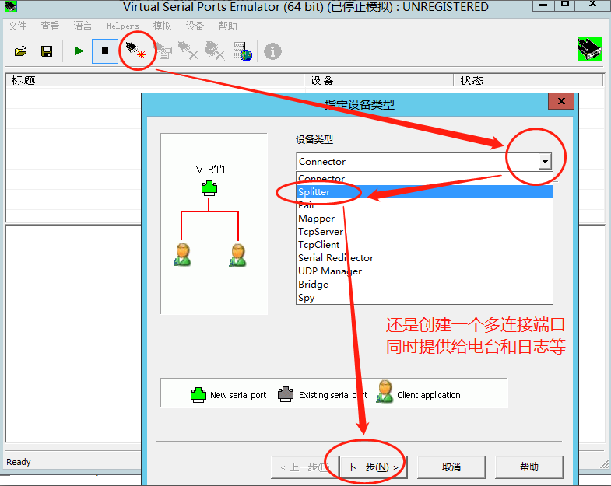Image resolution: width=611 pixels, height=486 pixels.
Task: Open the About info icon
Action: (x=272, y=51)
